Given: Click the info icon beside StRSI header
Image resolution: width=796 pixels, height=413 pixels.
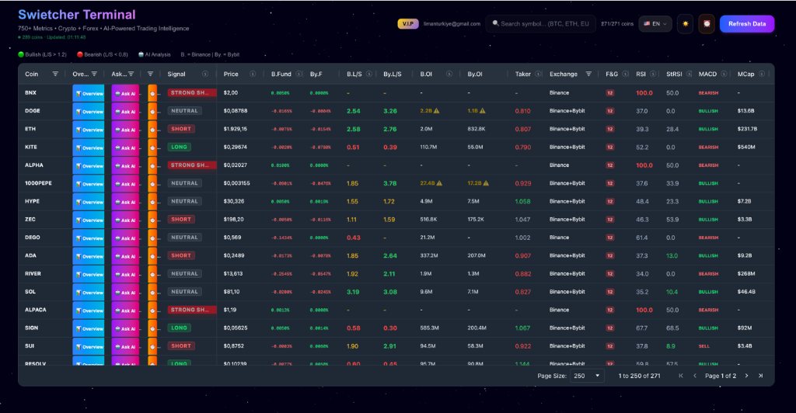Looking at the screenshot, I should click(x=689, y=74).
